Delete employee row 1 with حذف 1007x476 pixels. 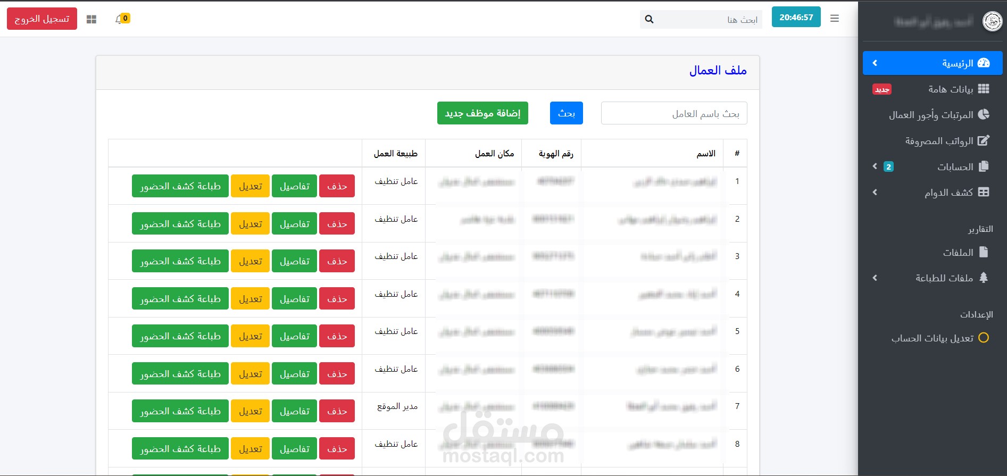tap(337, 186)
